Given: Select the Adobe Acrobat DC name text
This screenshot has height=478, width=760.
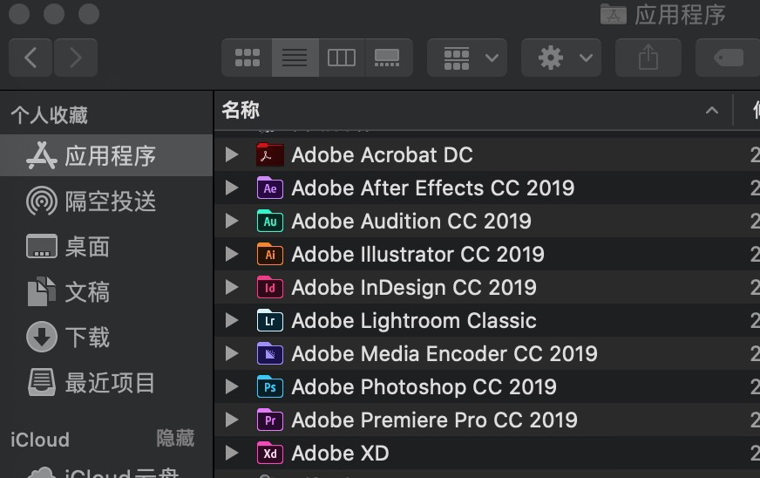Looking at the screenshot, I should click(382, 155).
